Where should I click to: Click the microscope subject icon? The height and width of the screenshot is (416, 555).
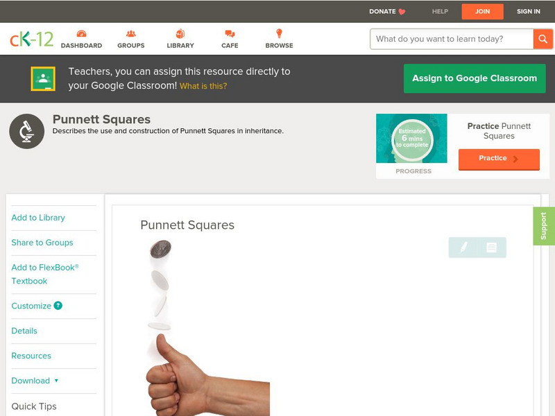click(x=27, y=131)
